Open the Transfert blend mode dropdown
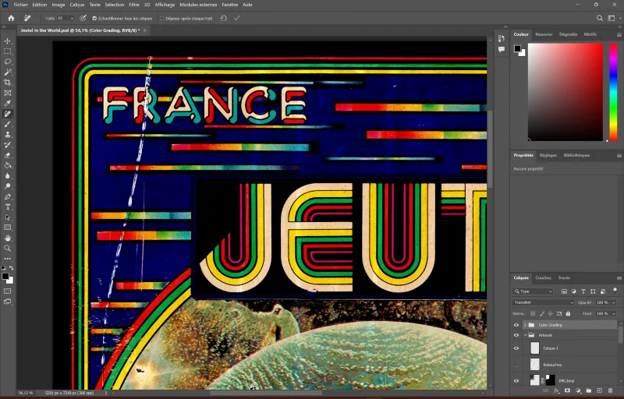Viewport: 624px width, 399px height. pos(543,302)
